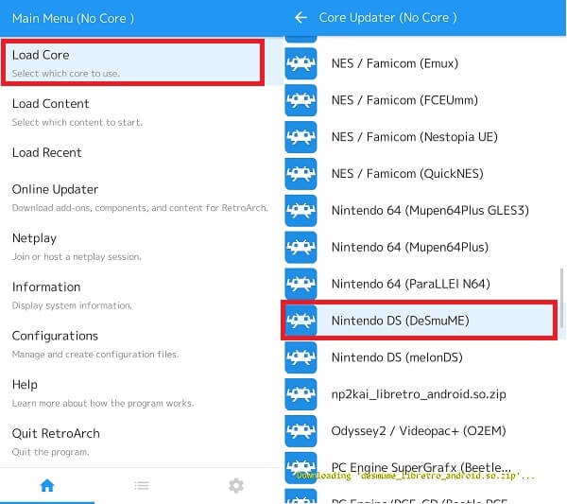Viewport: 567px width, 504px height.
Task: Open the playlist tab icon in bottom bar
Action: click(141, 485)
